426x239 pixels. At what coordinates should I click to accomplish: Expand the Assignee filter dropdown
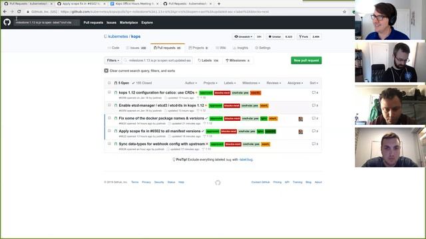coord(295,83)
